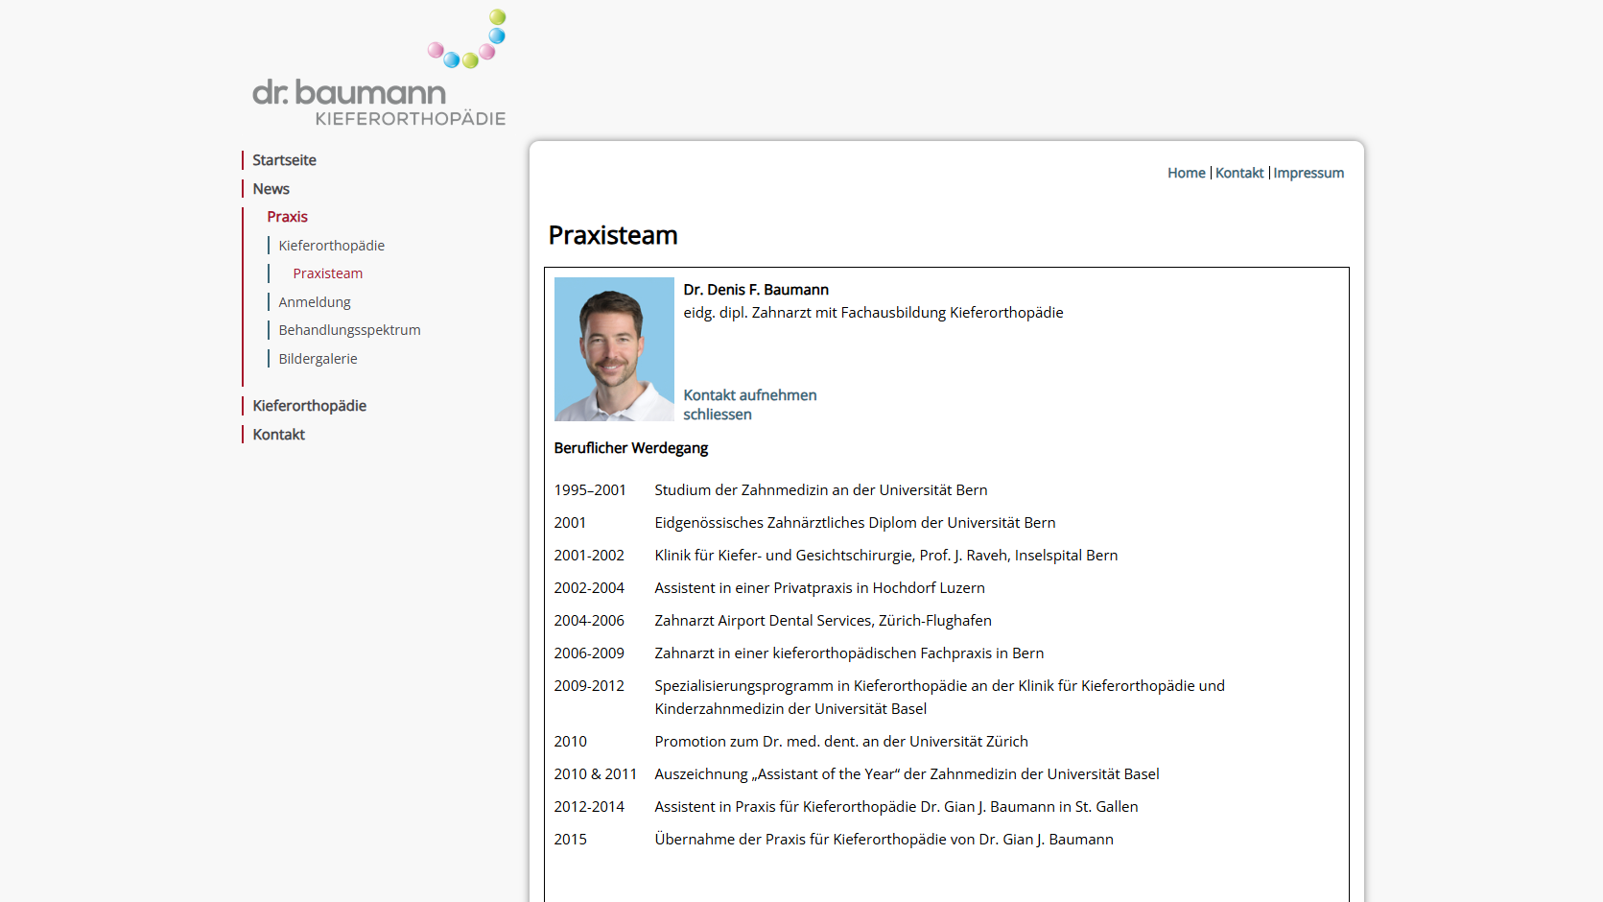This screenshot has height=902, width=1603.
Task: Click Kontakt aufnehmen link
Action: [749, 395]
